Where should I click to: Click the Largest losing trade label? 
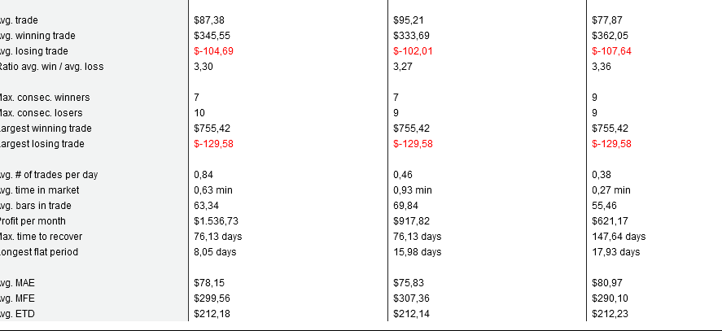[x=42, y=144]
